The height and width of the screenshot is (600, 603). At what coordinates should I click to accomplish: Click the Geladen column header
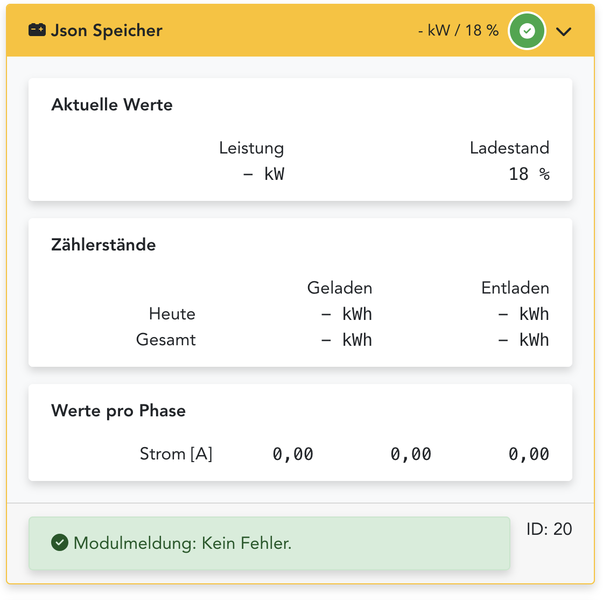click(x=339, y=288)
